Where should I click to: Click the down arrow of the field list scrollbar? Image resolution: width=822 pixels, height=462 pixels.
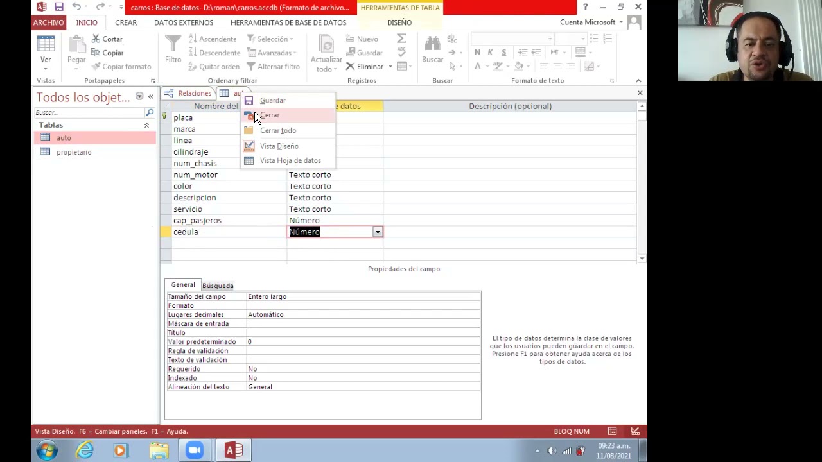click(x=642, y=258)
